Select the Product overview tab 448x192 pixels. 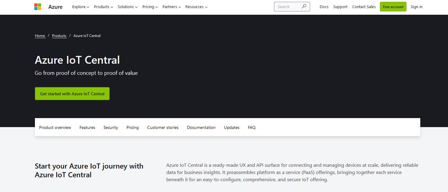(55, 127)
